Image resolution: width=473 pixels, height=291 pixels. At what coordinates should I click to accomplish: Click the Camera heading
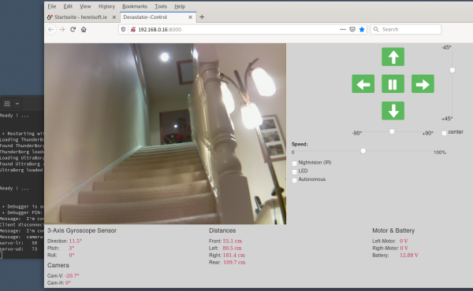(x=58, y=265)
